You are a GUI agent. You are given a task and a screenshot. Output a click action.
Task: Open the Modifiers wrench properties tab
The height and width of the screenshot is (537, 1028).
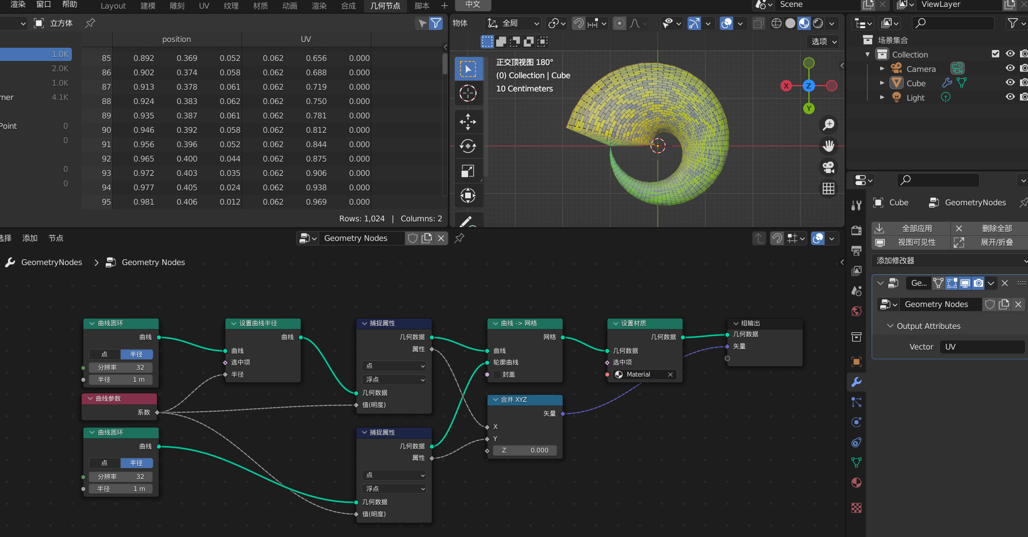coord(857,382)
